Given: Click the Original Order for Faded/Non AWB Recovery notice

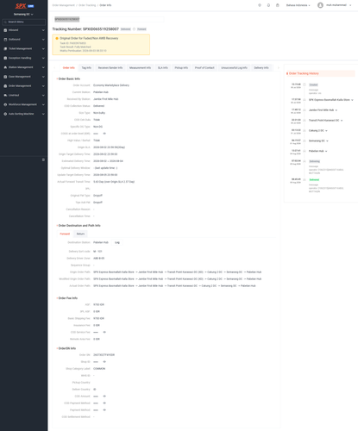Looking at the screenshot, I should [x=101, y=45].
